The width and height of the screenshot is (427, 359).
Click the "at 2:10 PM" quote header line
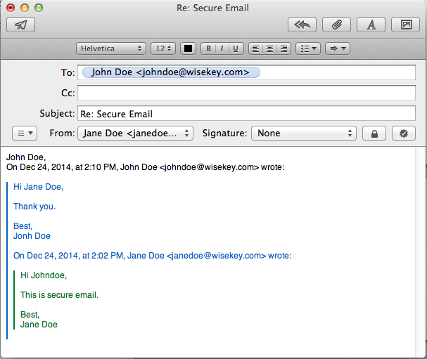[145, 167]
